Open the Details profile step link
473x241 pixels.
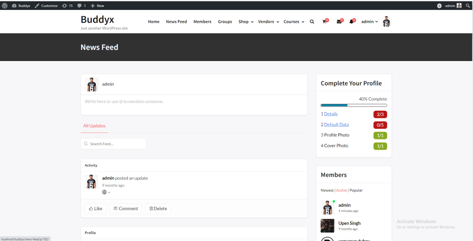[x=331, y=114]
